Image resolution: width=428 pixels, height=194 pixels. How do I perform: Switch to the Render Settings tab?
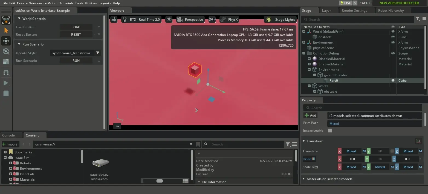(x=354, y=10)
